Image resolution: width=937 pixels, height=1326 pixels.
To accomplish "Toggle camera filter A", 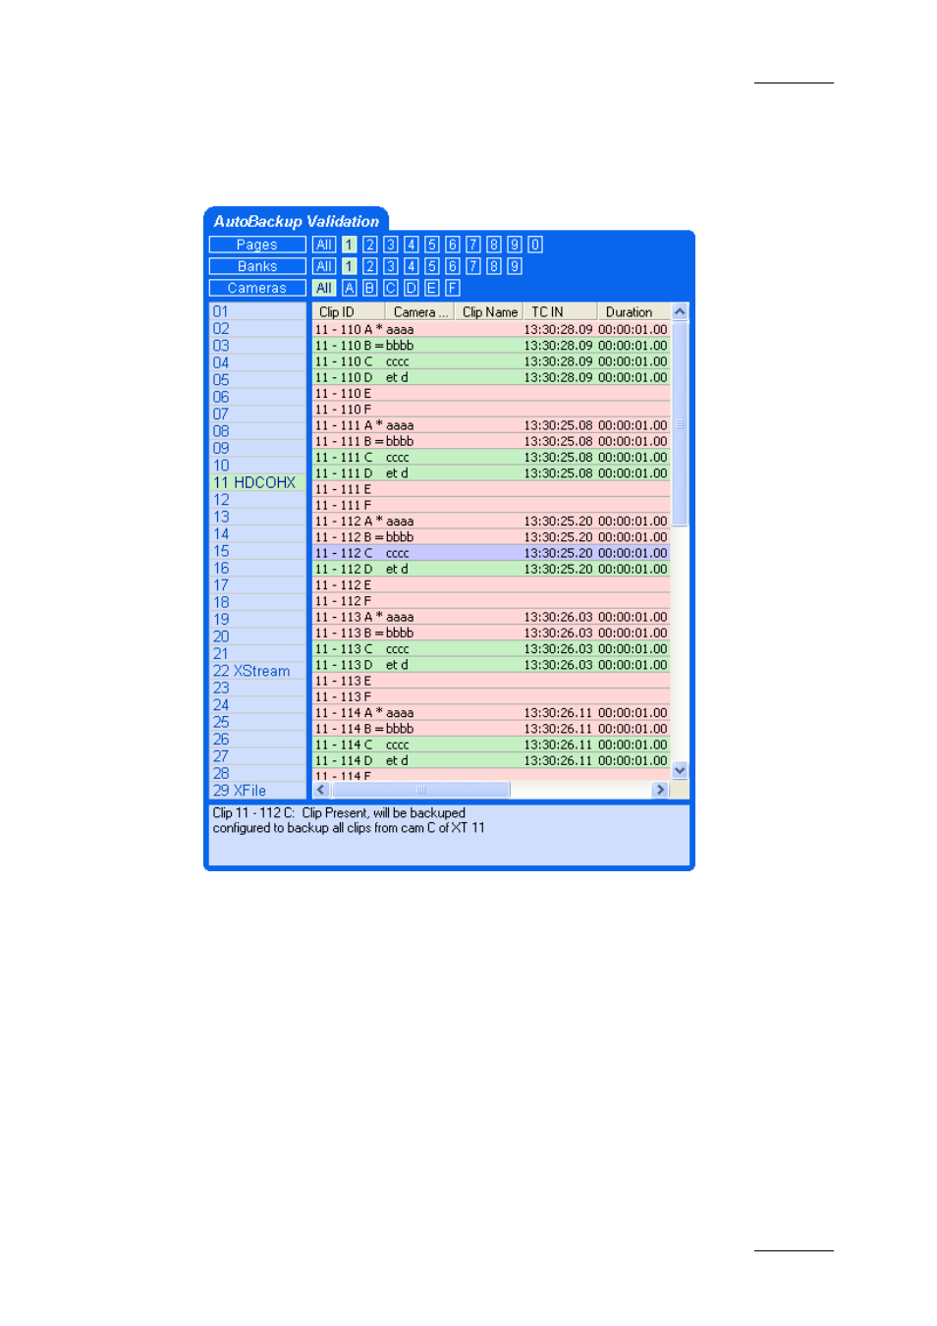I will [x=350, y=288].
